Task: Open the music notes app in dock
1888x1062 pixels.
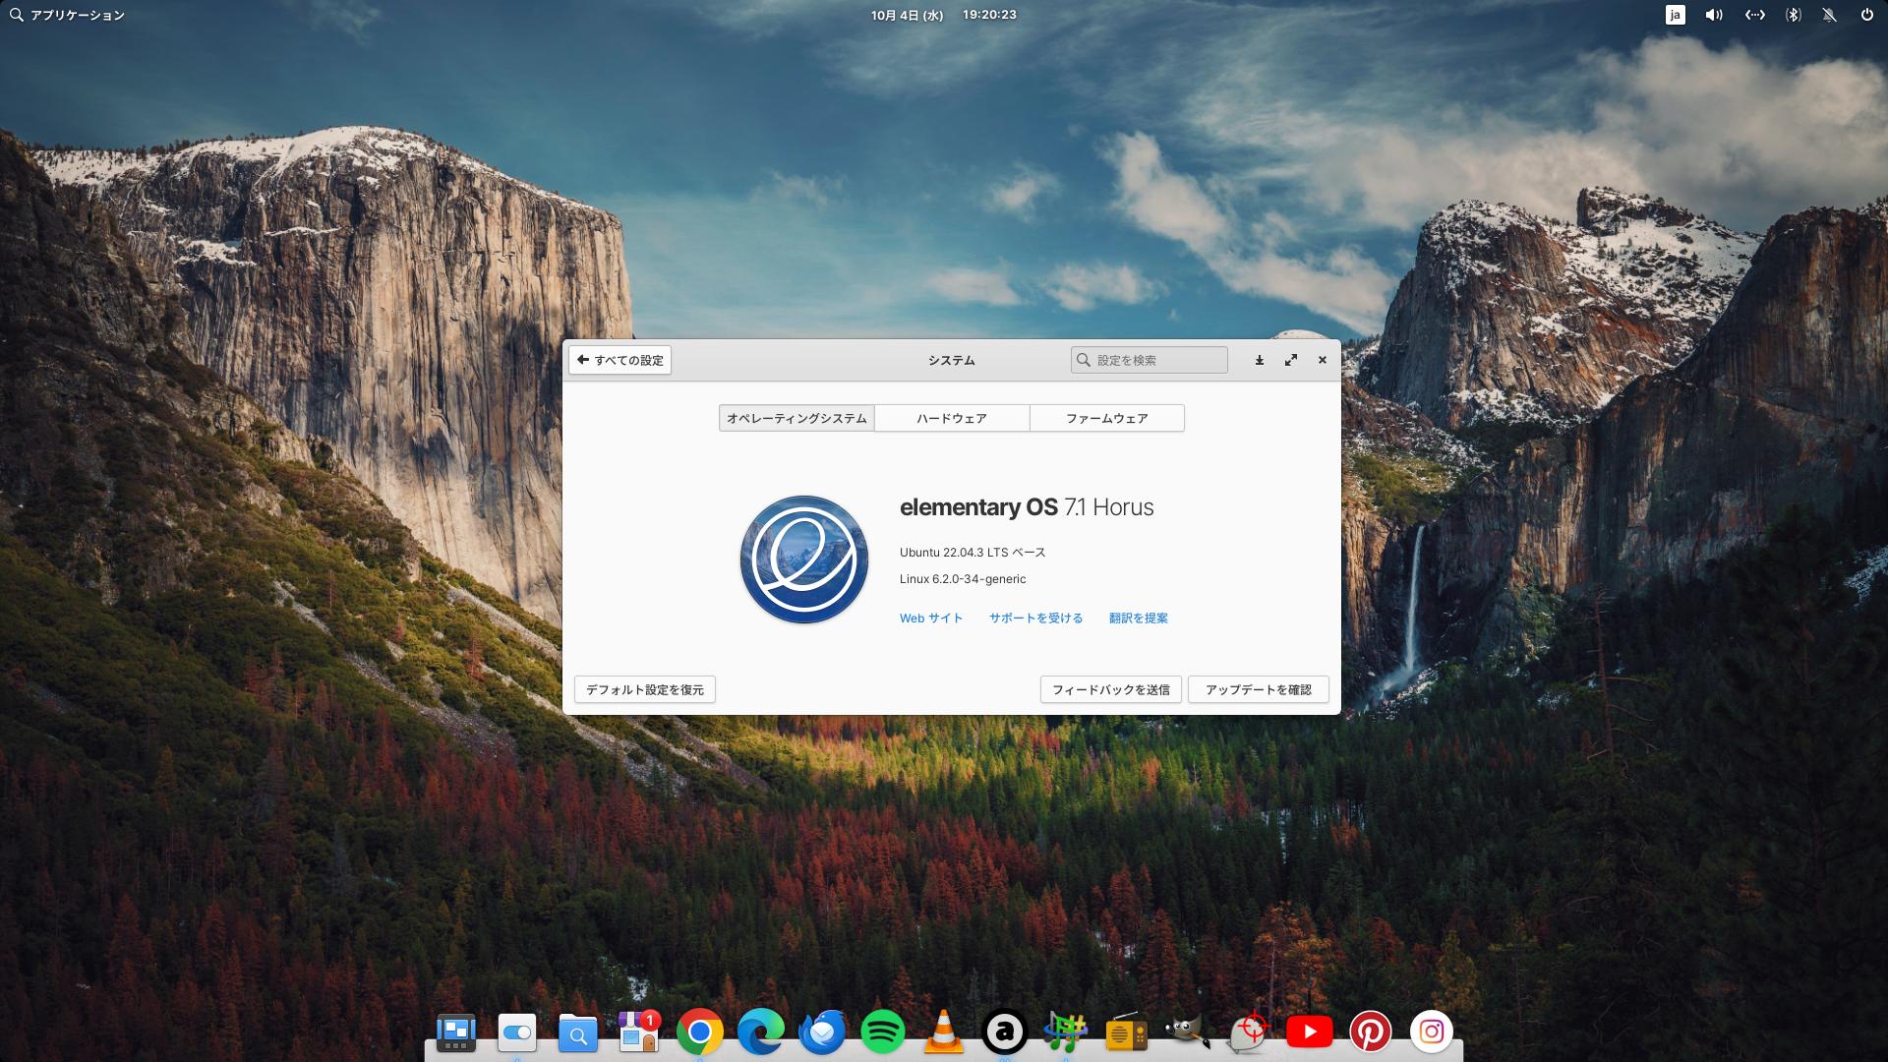Action: [1066, 1032]
